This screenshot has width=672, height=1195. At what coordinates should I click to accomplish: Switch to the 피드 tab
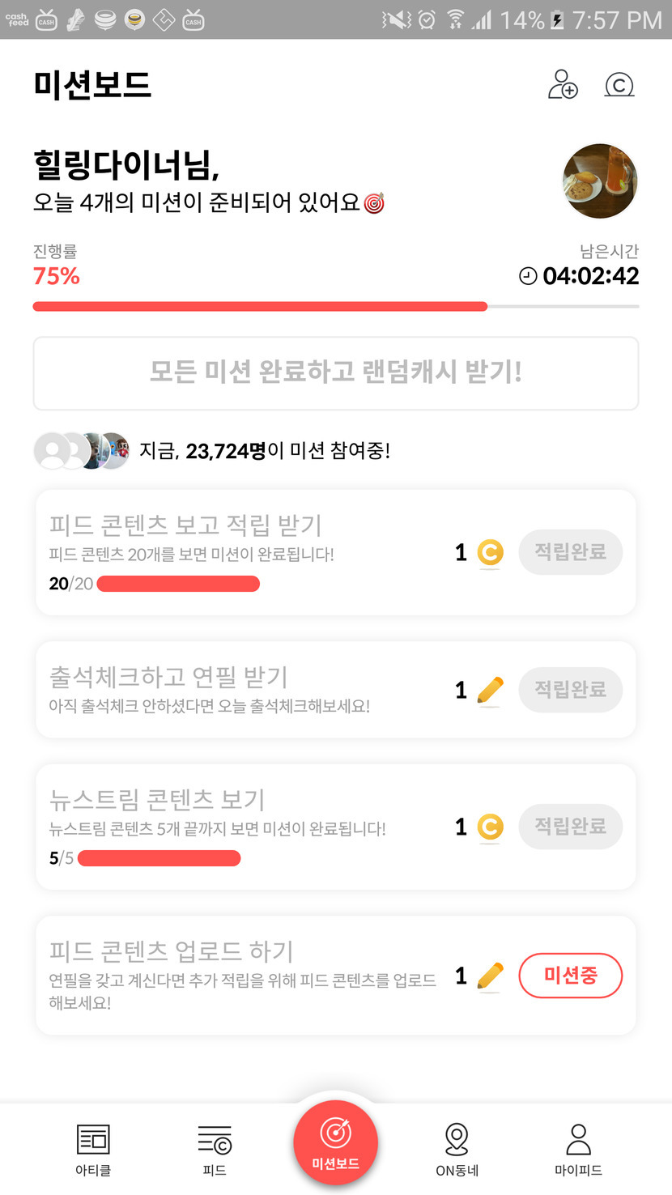pyautogui.click(x=215, y=1148)
